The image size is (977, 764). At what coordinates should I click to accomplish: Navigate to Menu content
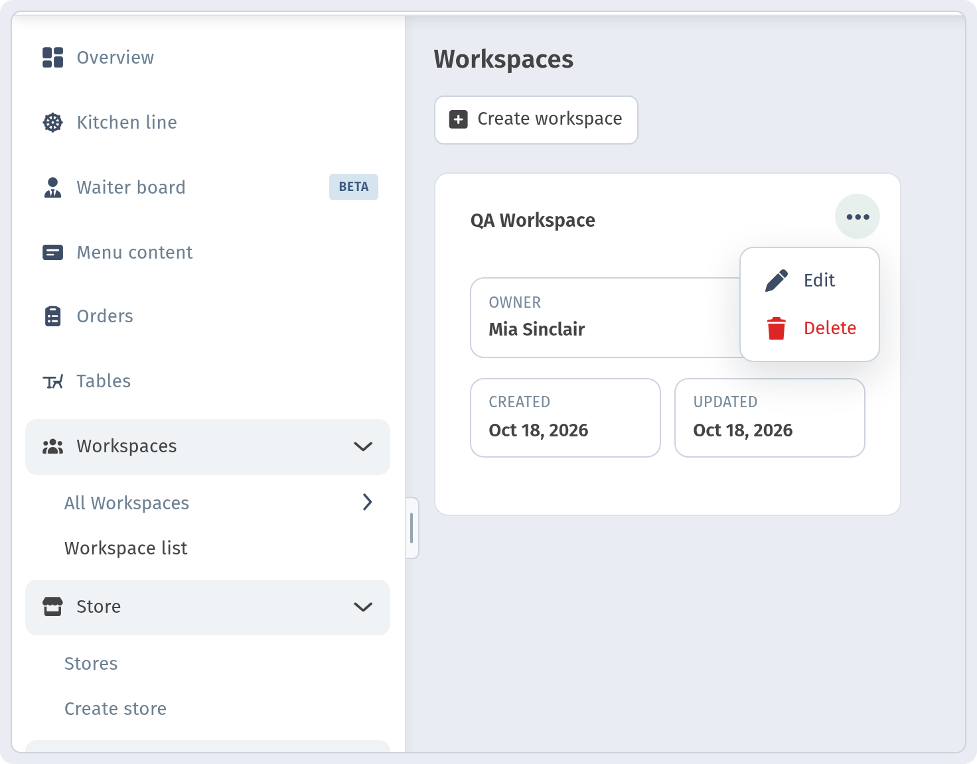[x=207, y=253]
